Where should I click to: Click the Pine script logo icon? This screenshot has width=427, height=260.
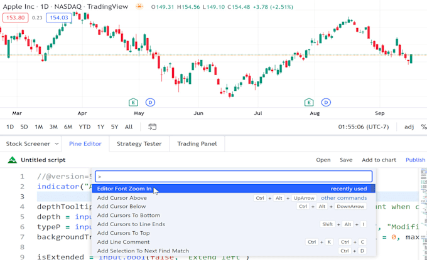pyautogui.click(x=13, y=160)
